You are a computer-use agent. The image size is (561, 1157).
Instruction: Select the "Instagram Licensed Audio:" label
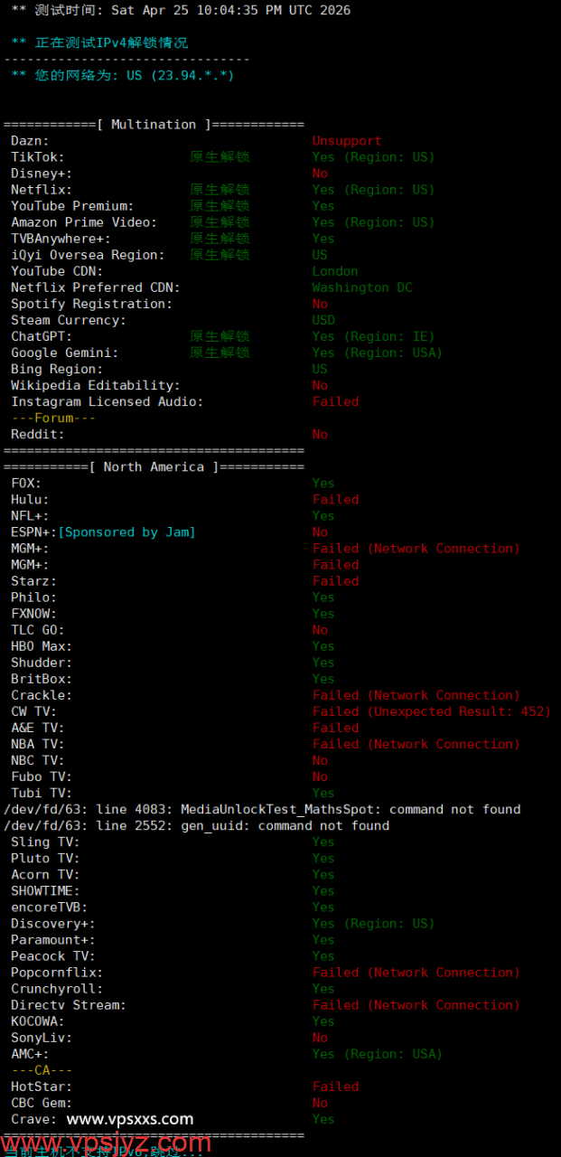point(107,401)
